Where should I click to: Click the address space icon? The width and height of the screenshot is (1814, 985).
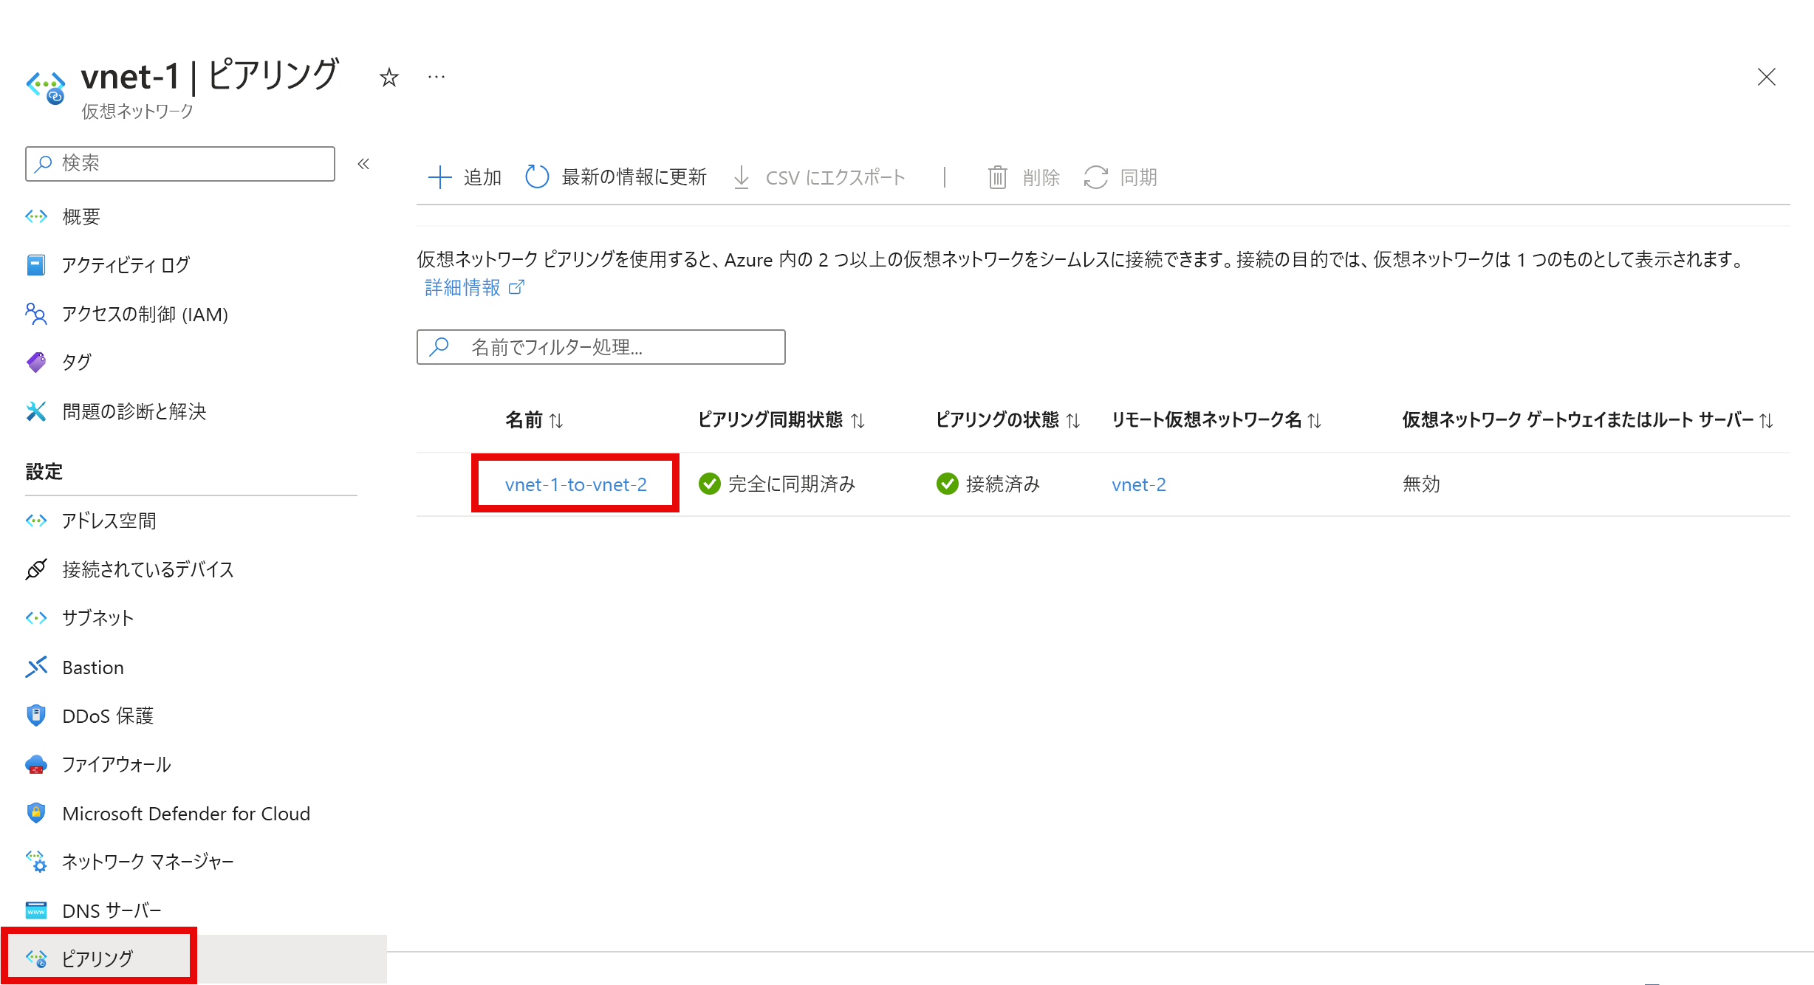click(x=36, y=521)
